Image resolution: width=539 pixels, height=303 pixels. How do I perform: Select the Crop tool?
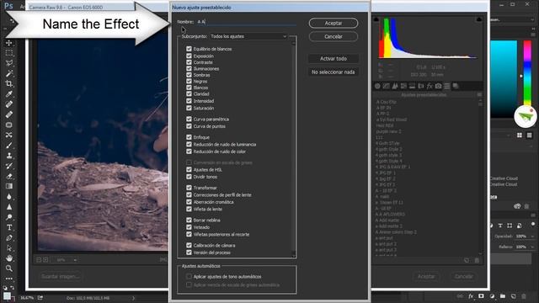click(x=9, y=83)
